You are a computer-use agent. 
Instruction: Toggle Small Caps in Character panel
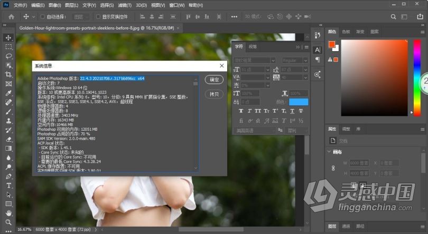[266, 111]
